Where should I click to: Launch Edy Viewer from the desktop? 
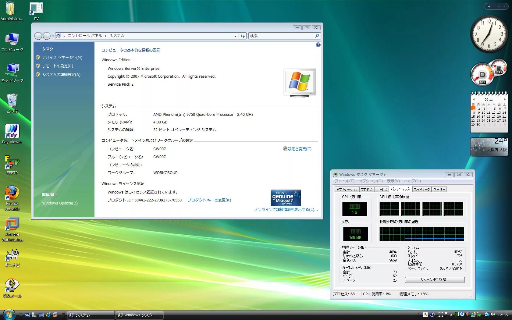pos(12,134)
